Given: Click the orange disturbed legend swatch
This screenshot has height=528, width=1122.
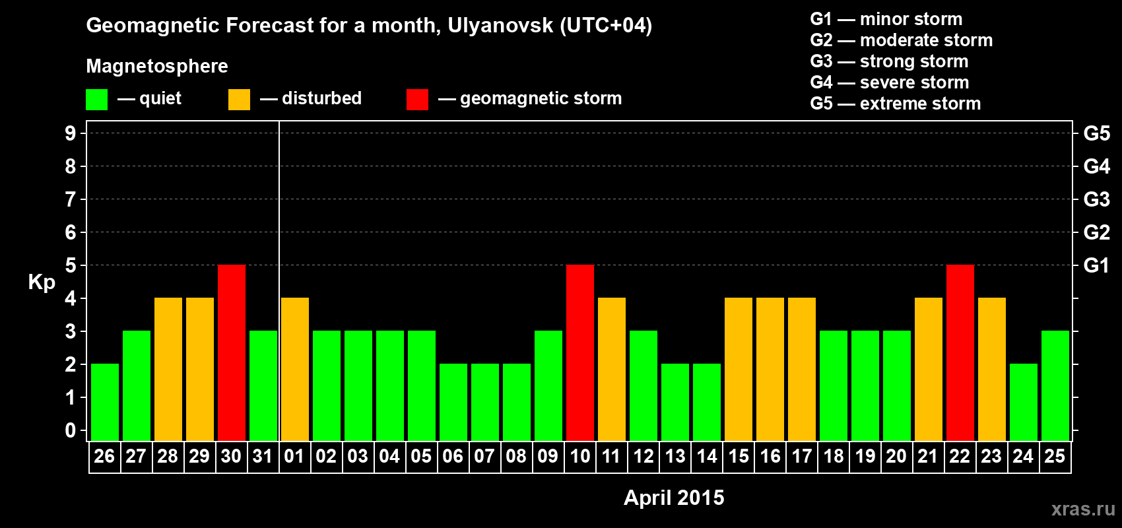Looking at the screenshot, I should tap(239, 100).
